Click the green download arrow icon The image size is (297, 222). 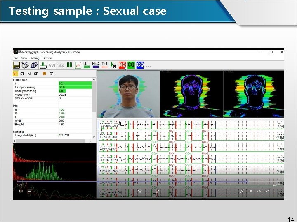pos(43,65)
